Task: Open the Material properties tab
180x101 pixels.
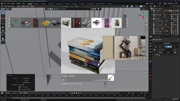Action: 150,75
